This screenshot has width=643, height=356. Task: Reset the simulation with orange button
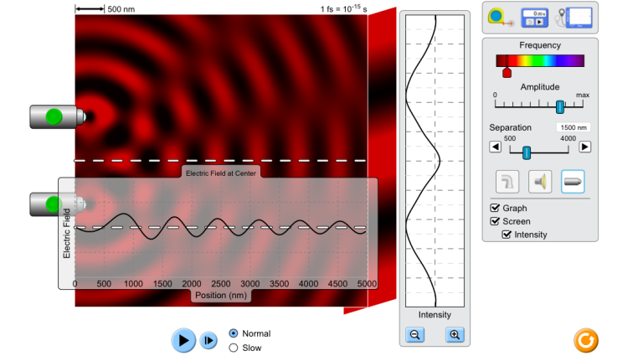pos(585,340)
